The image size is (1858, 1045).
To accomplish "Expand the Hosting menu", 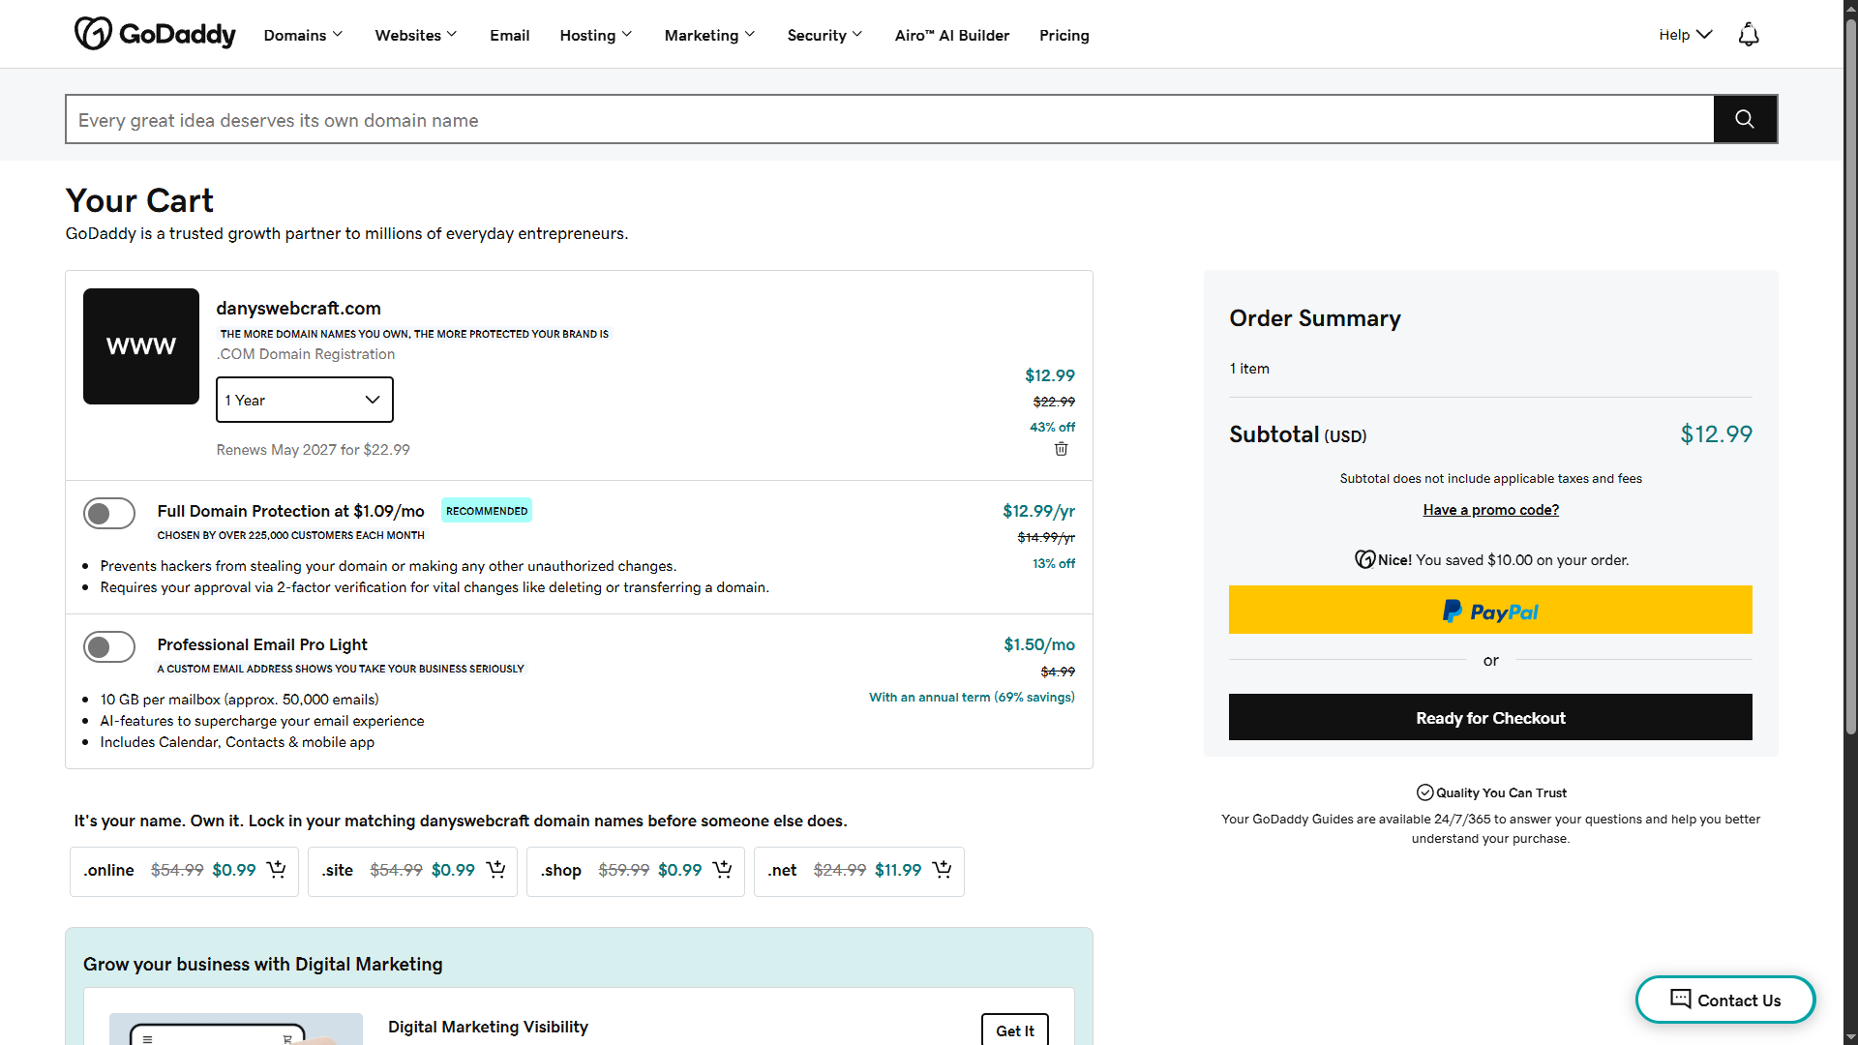I will point(596,35).
